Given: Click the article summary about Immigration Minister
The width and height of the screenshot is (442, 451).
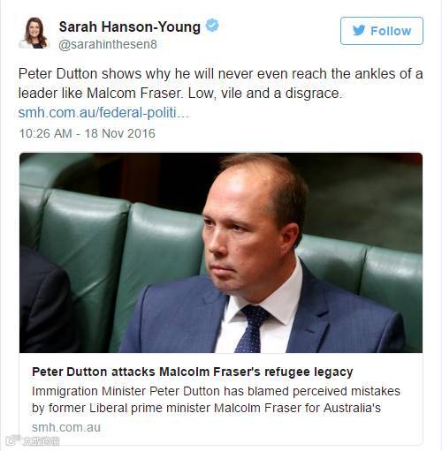Looking at the screenshot, I should 216,400.
